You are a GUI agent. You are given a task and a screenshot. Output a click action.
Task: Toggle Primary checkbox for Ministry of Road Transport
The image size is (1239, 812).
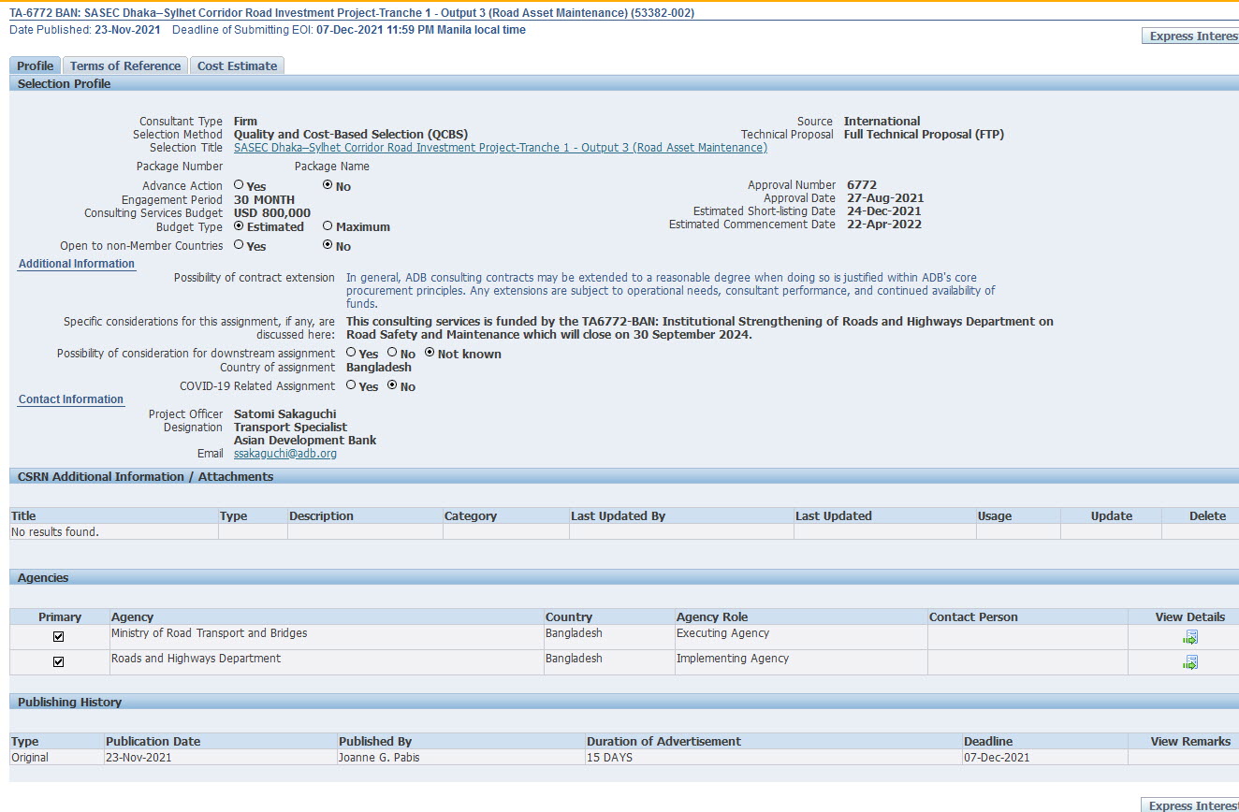[59, 637]
